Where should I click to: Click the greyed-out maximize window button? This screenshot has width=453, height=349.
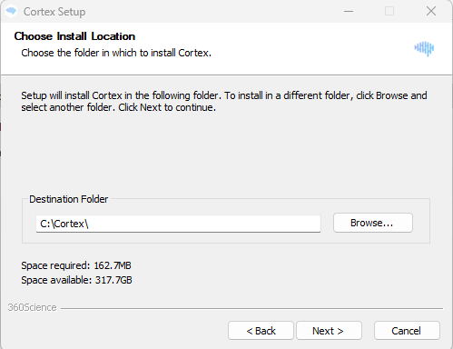point(389,12)
